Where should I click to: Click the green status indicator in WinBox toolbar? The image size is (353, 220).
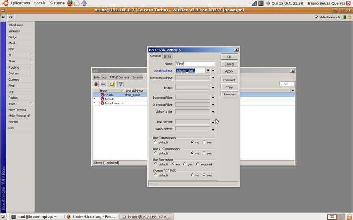coord(345,17)
